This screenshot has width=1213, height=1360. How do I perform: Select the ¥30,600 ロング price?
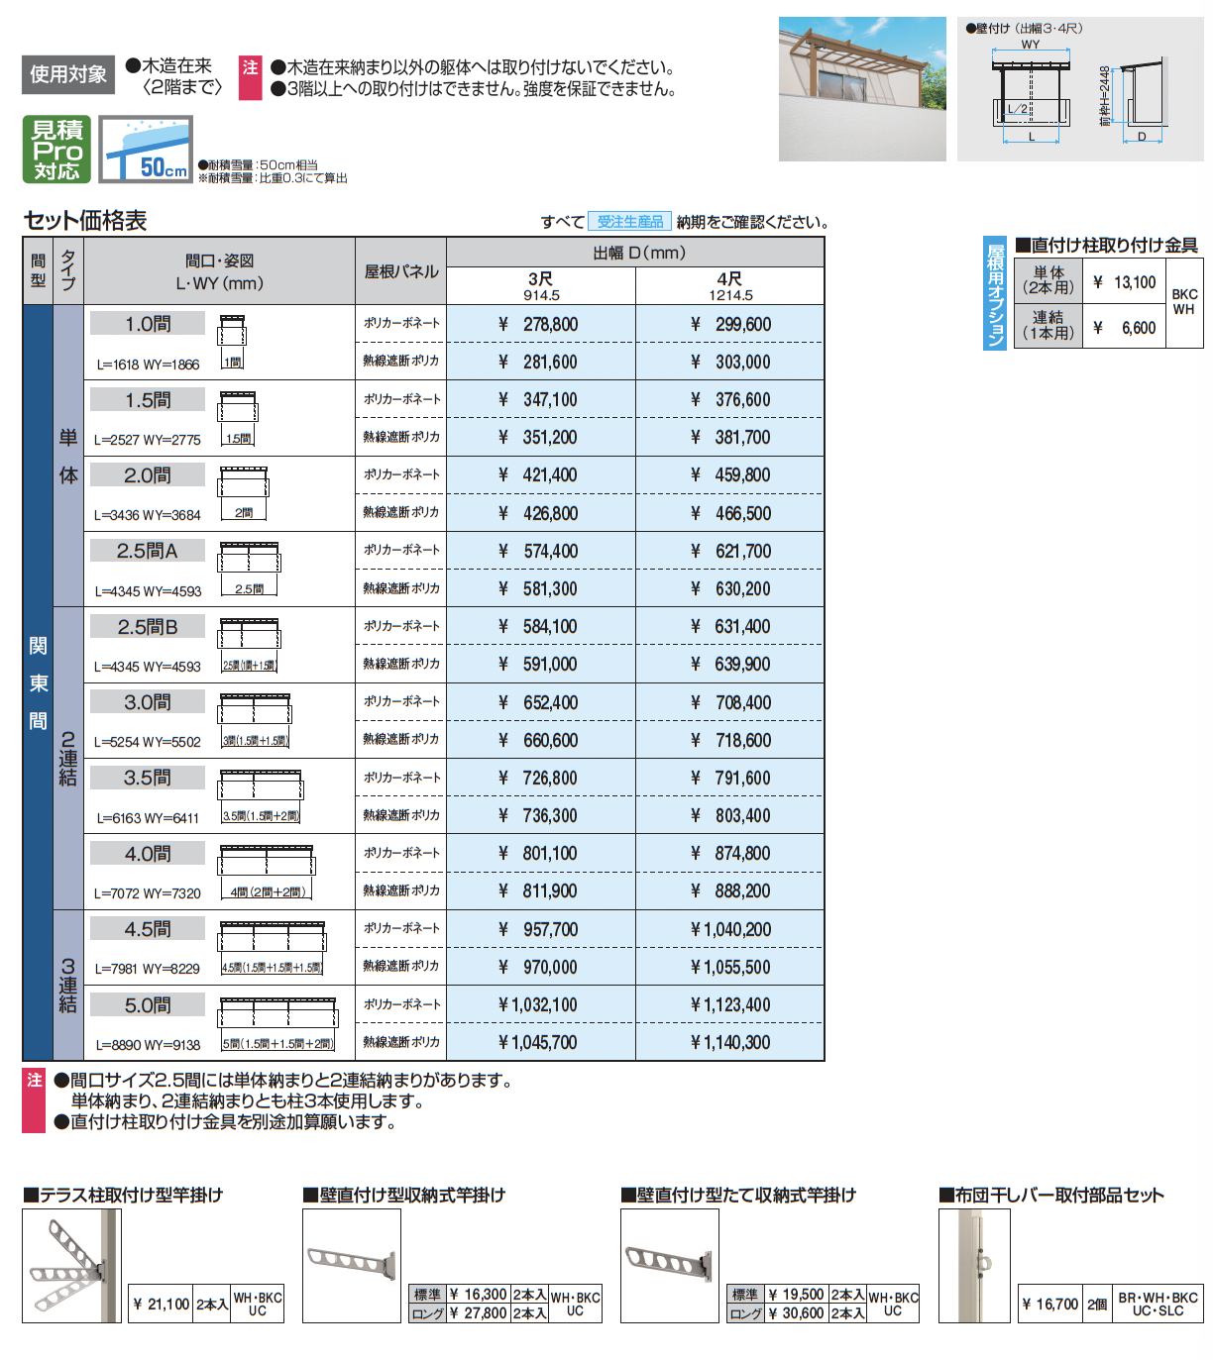[x=796, y=1312]
